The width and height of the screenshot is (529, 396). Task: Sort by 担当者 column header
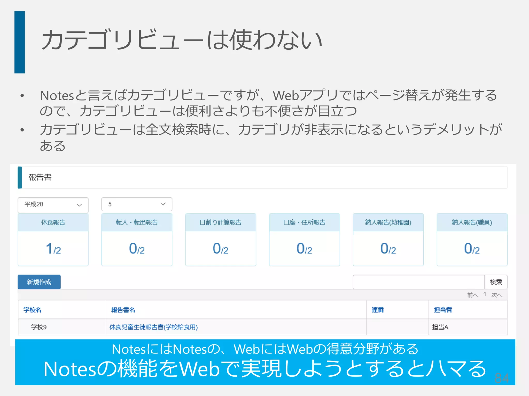click(443, 310)
